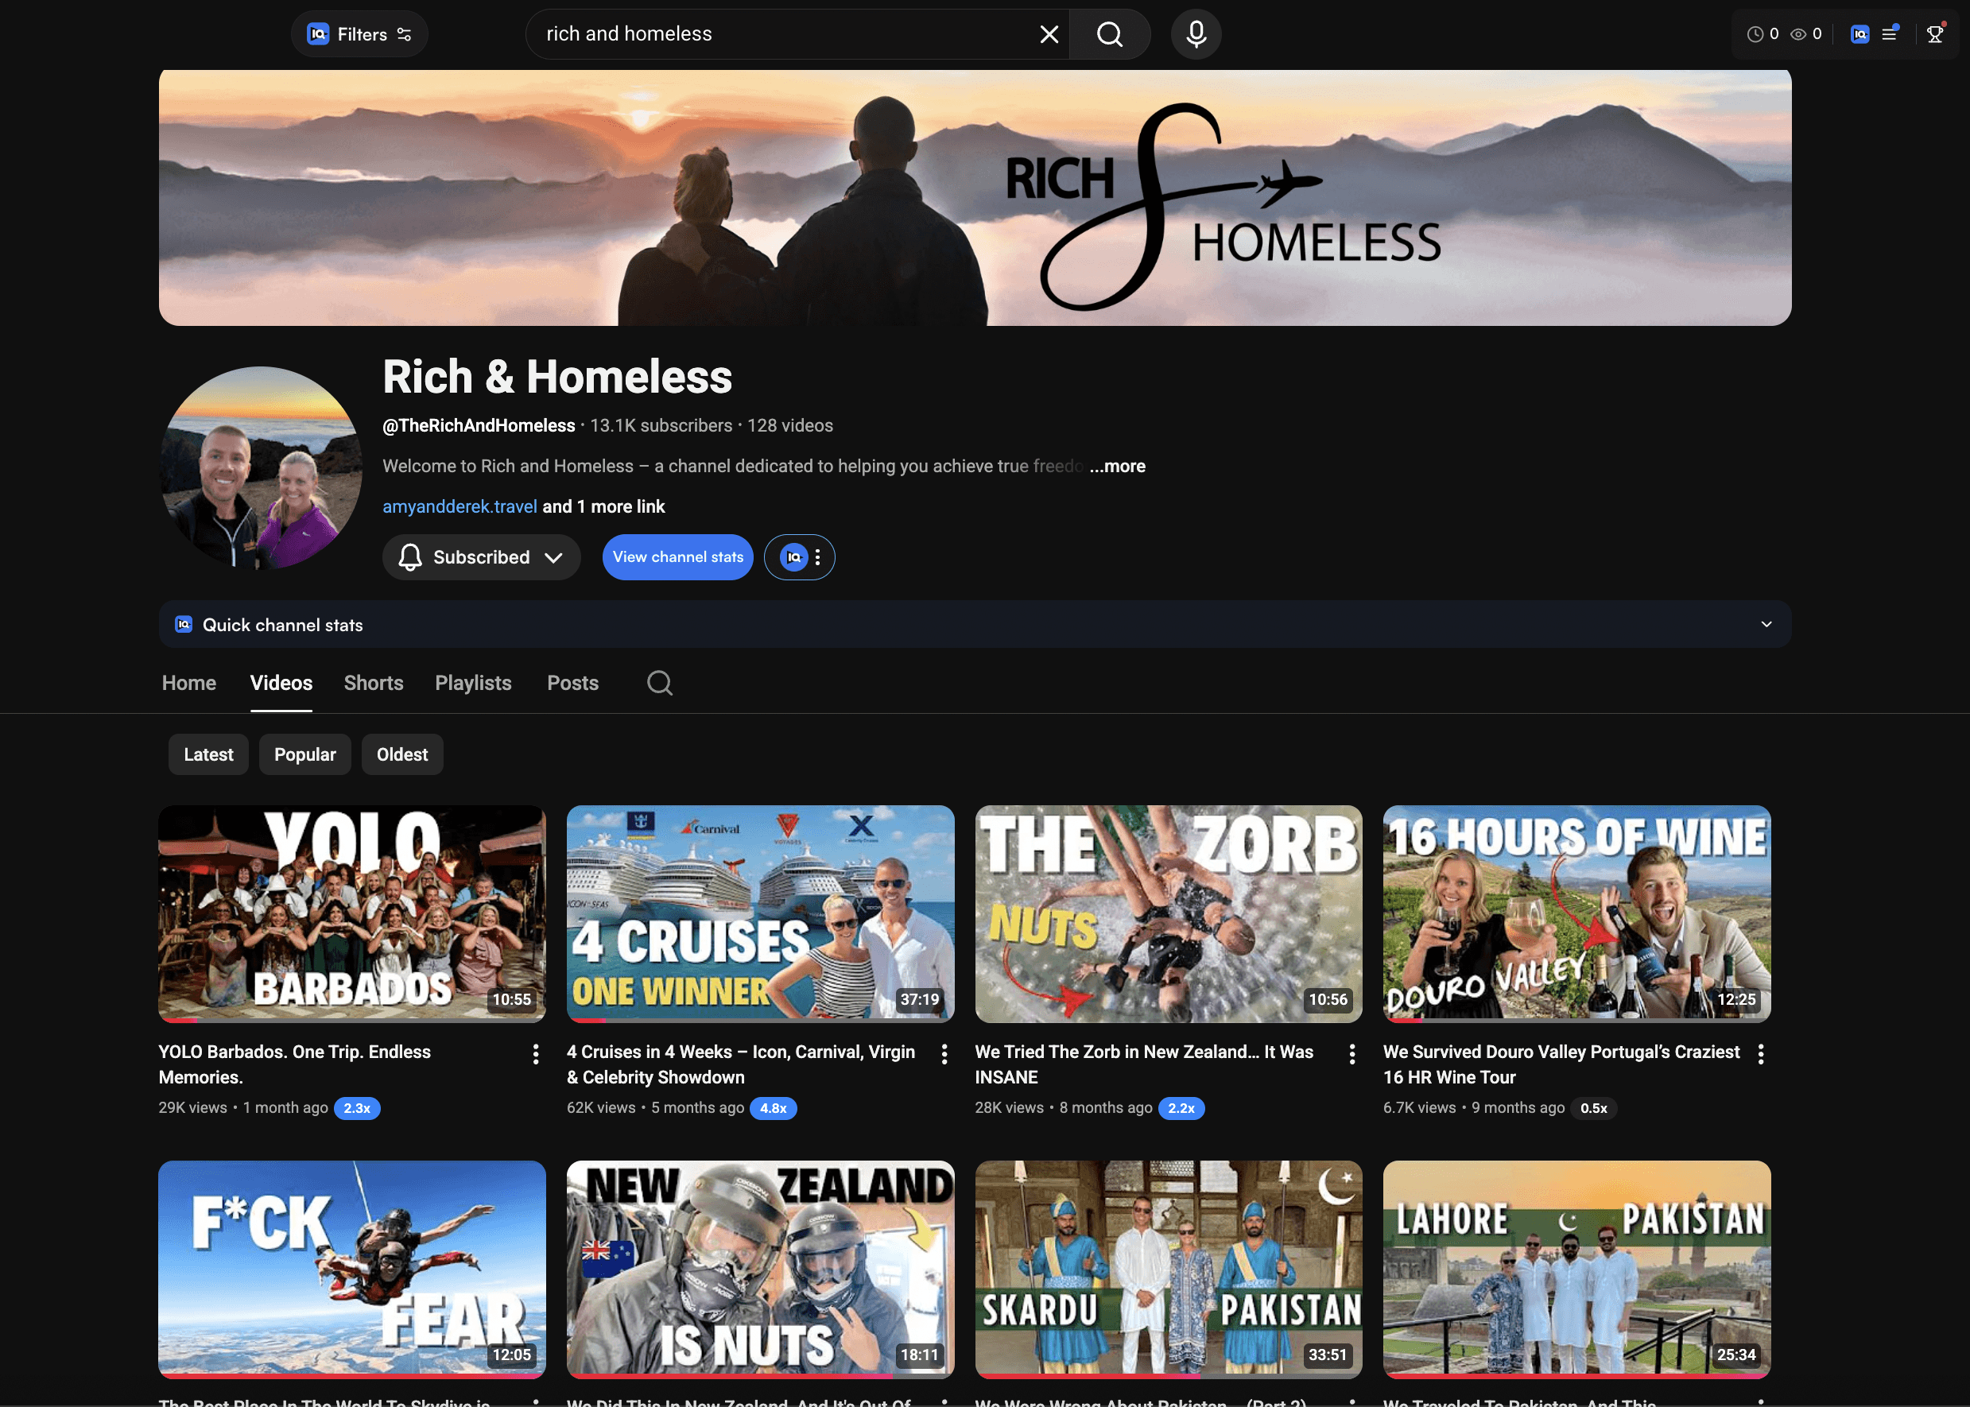Select the Latest sort chip
This screenshot has height=1407, width=1970.
coord(208,754)
